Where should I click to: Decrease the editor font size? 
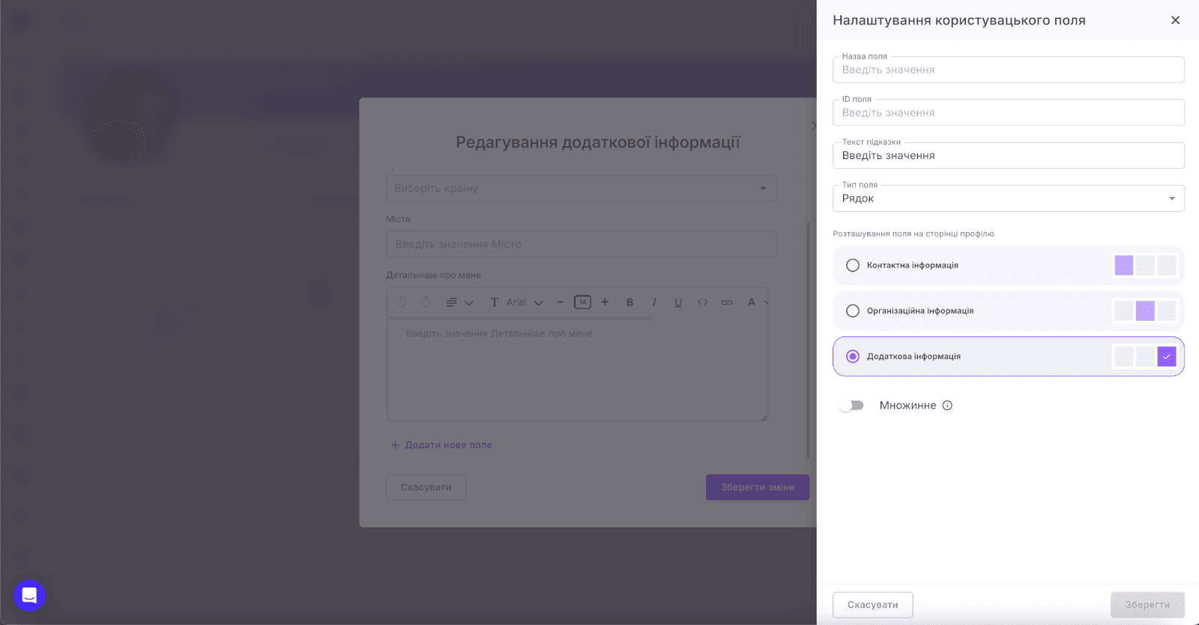(x=560, y=302)
